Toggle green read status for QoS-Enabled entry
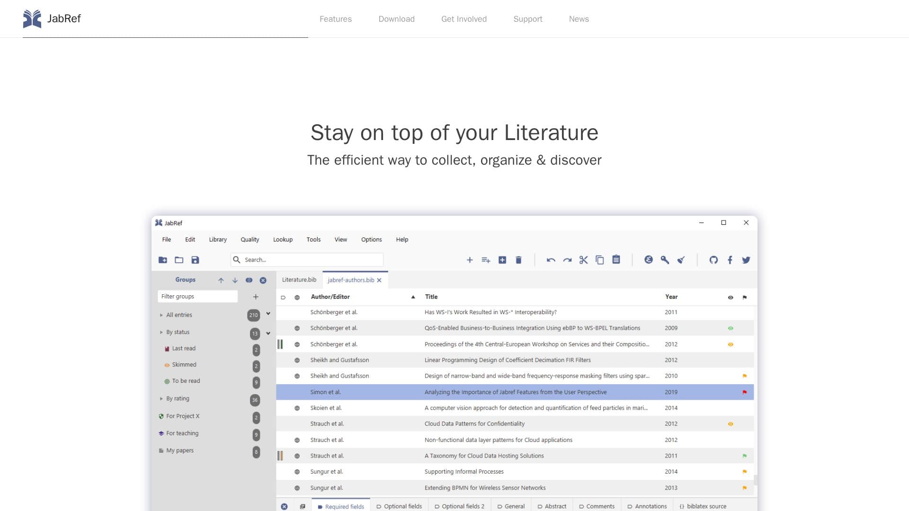 [x=731, y=328]
